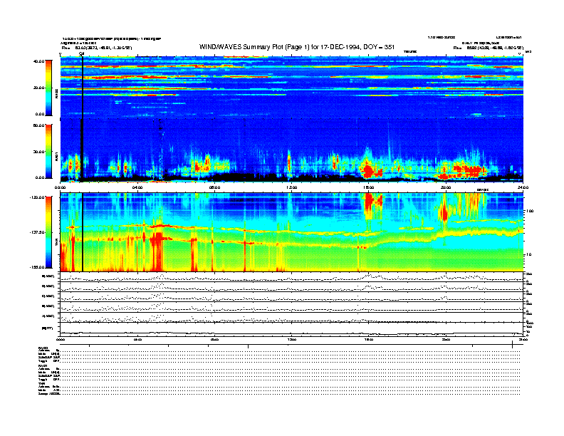Click the 10 frequency label on the right axis
Screen dimensions: 564x436
tap(531, 254)
